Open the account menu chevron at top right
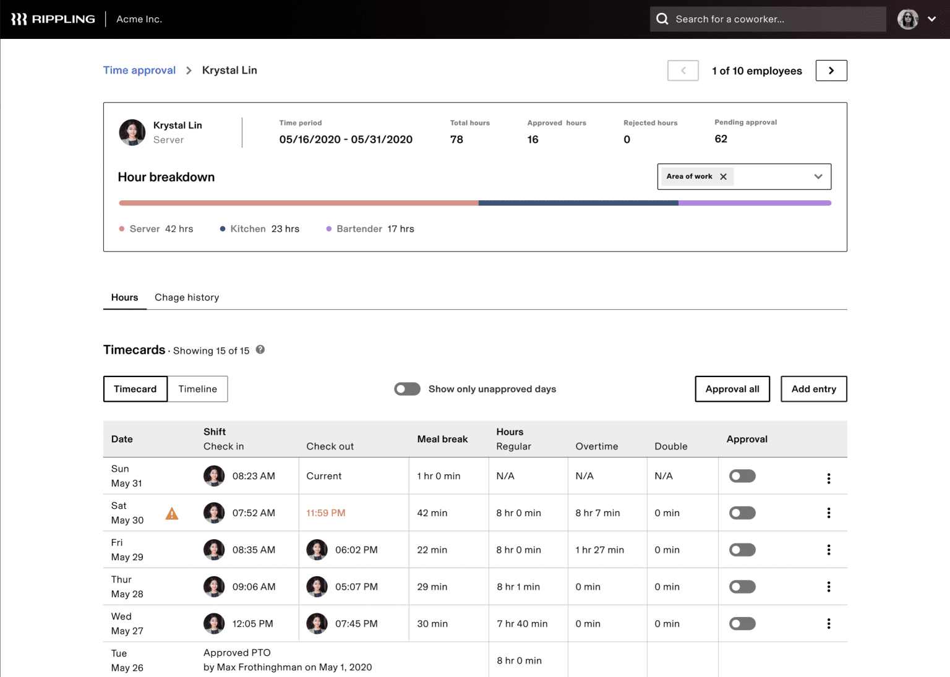 pos(933,19)
